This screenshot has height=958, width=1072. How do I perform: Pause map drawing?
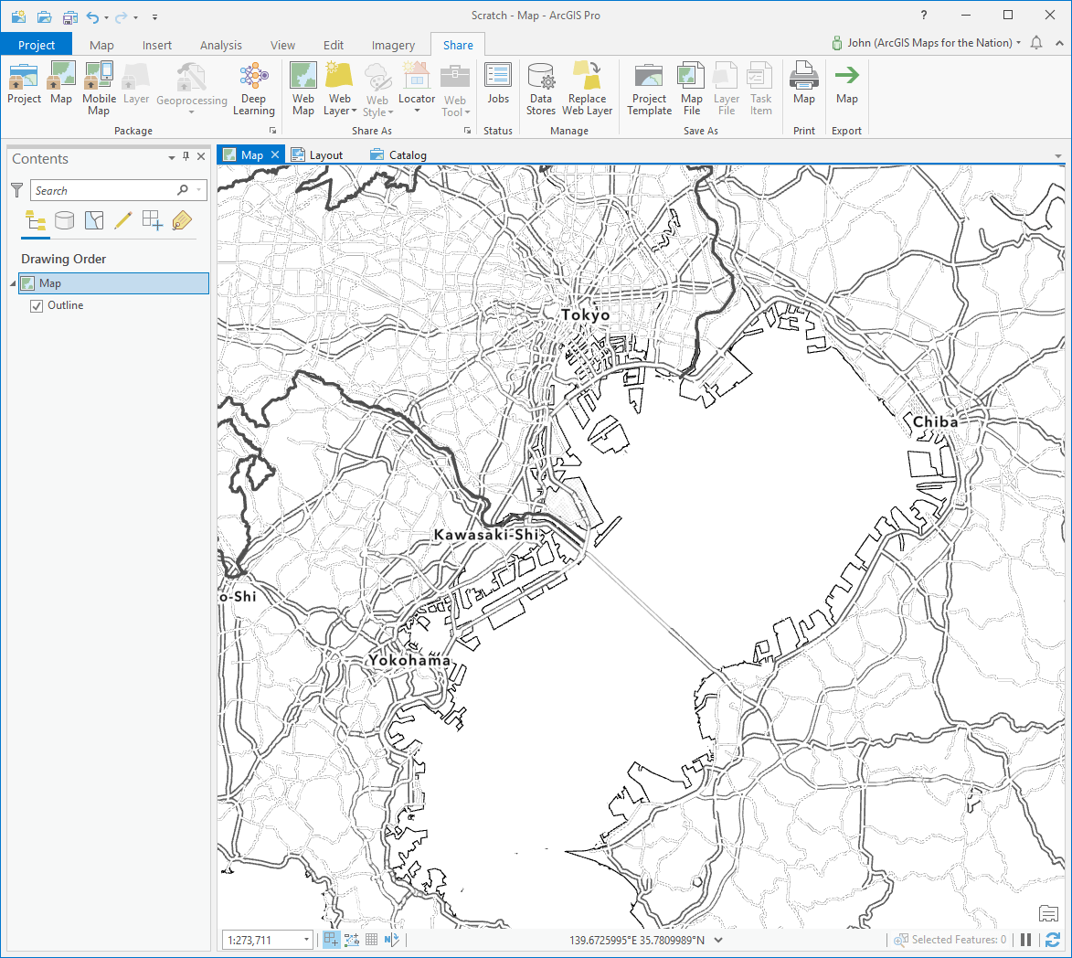coord(1025,940)
